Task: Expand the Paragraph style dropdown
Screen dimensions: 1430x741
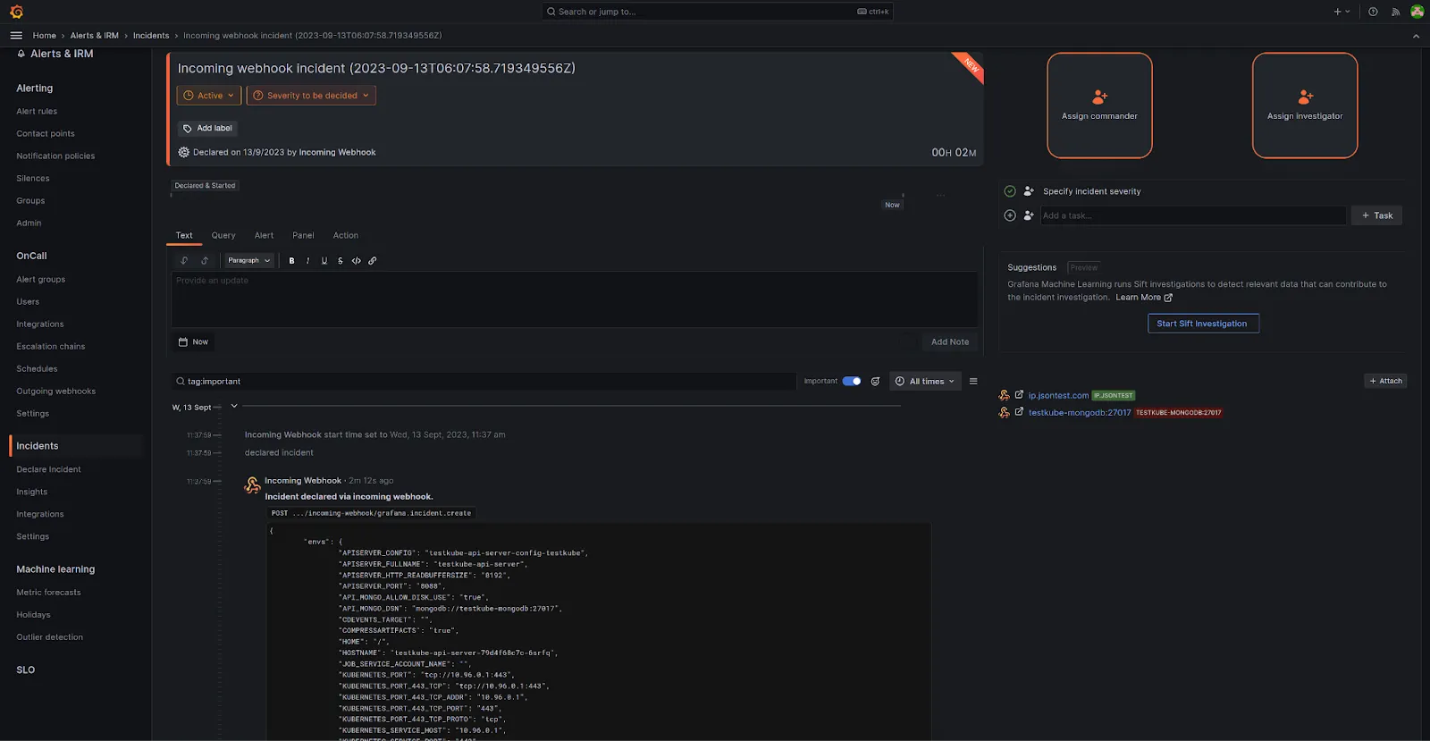Action: pos(248,261)
